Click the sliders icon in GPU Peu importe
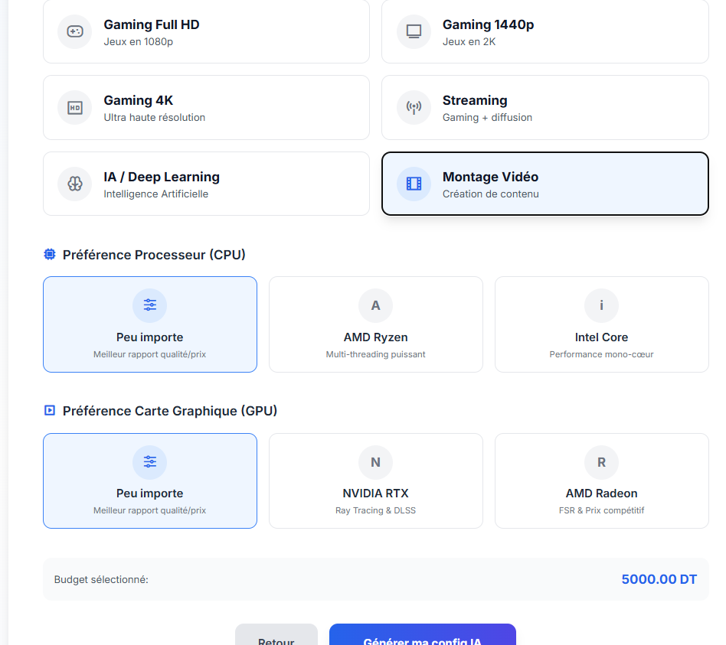 tap(149, 461)
